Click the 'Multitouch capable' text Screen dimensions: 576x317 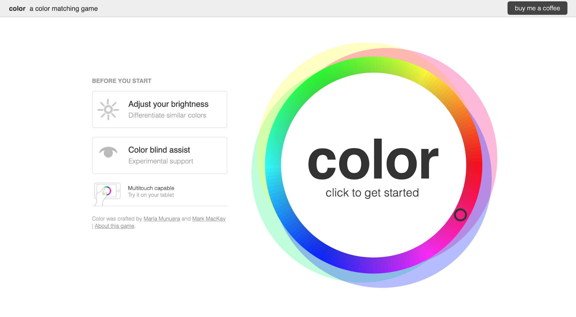151,188
